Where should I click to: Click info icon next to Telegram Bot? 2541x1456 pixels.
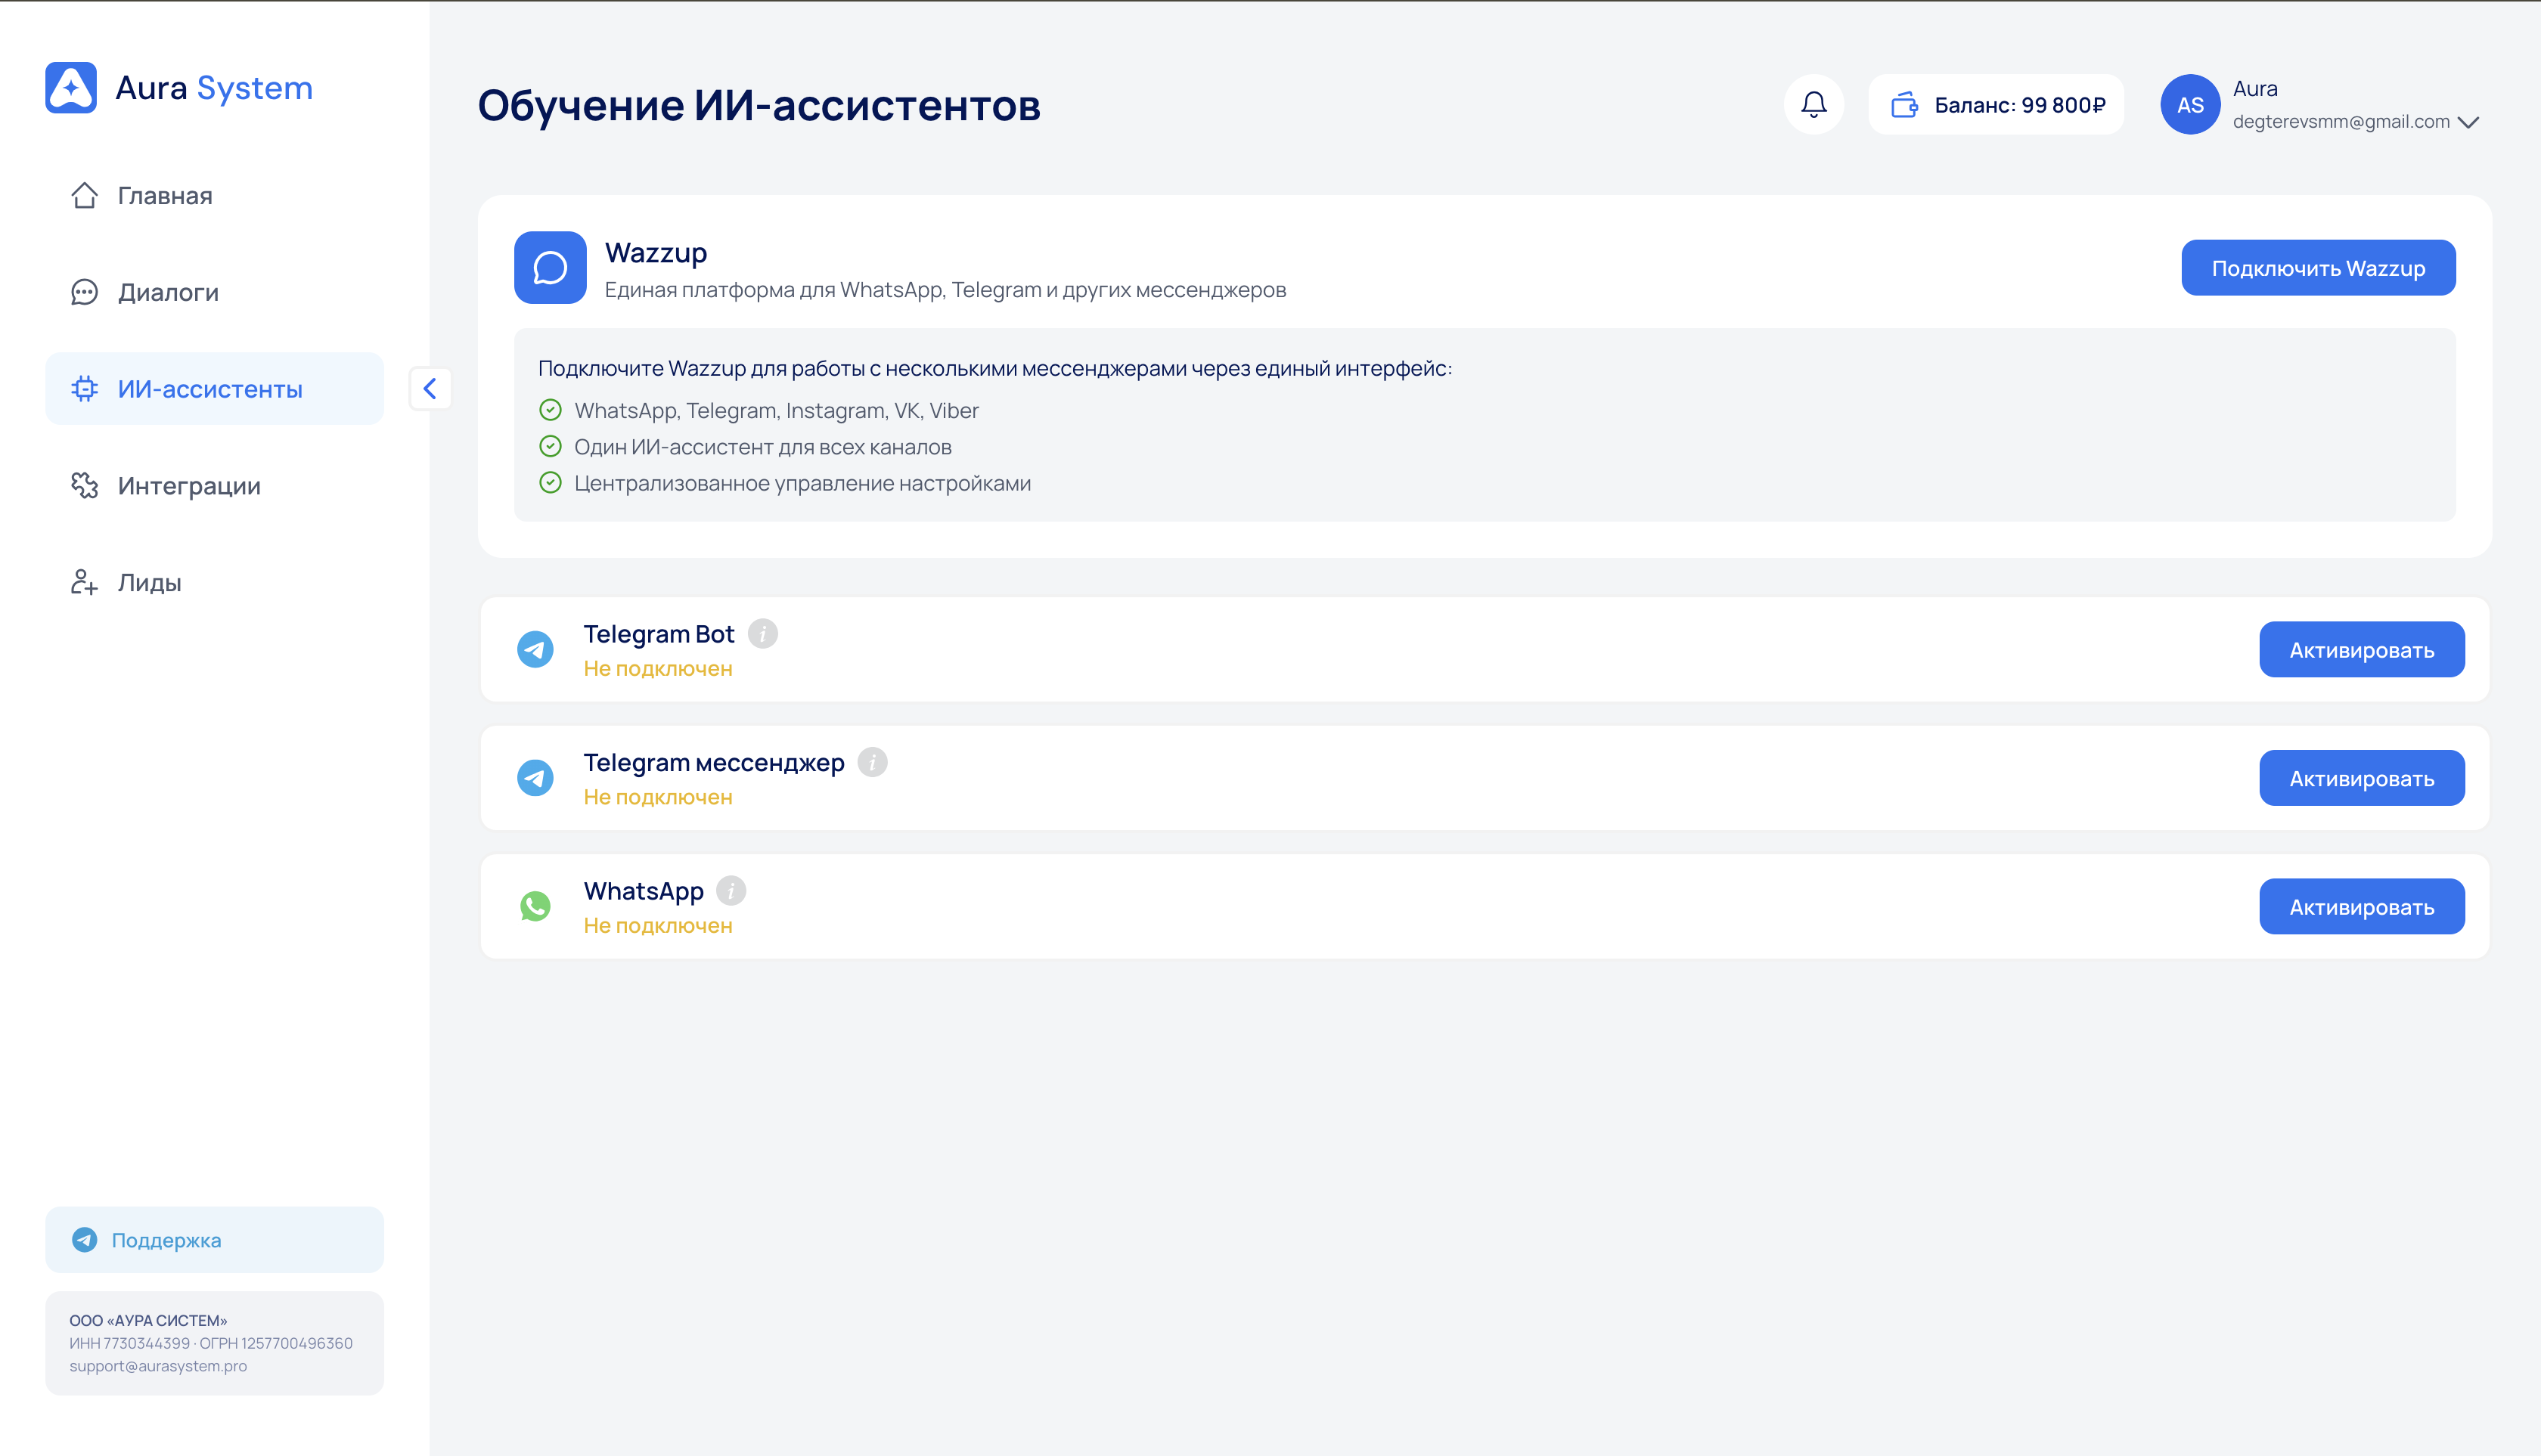point(762,634)
